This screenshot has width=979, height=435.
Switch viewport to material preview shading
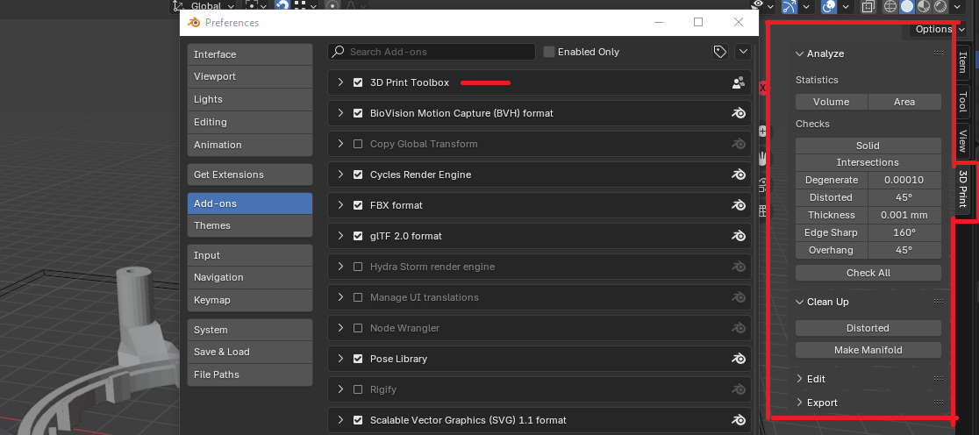(x=924, y=6)
